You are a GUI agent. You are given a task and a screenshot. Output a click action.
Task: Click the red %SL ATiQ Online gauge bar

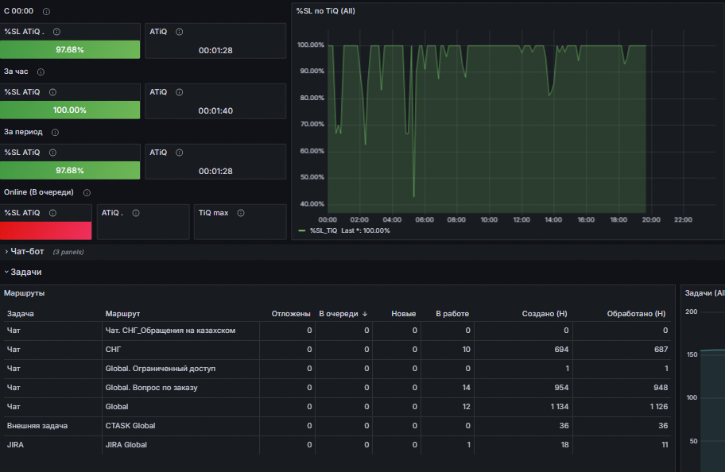coord(46,230)
